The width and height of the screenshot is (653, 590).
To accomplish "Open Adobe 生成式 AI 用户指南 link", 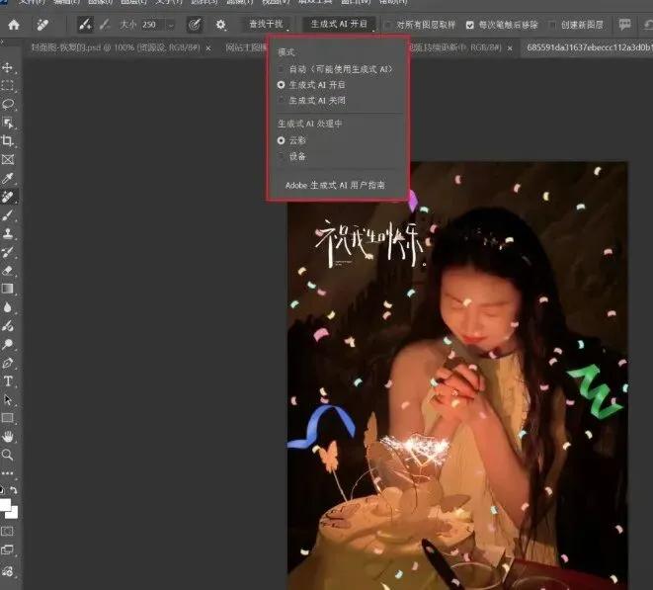I will pyautogui.click(x=335, y=186).
